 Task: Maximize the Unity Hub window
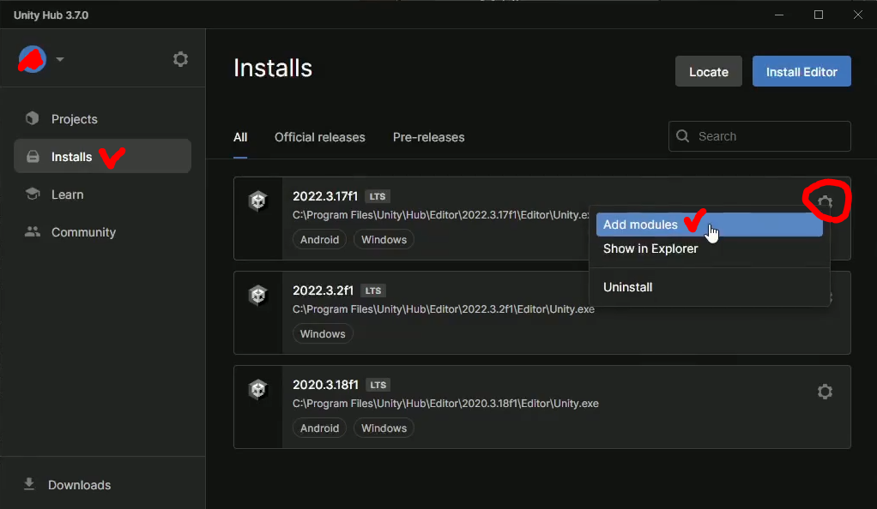(x=819, y=15)
